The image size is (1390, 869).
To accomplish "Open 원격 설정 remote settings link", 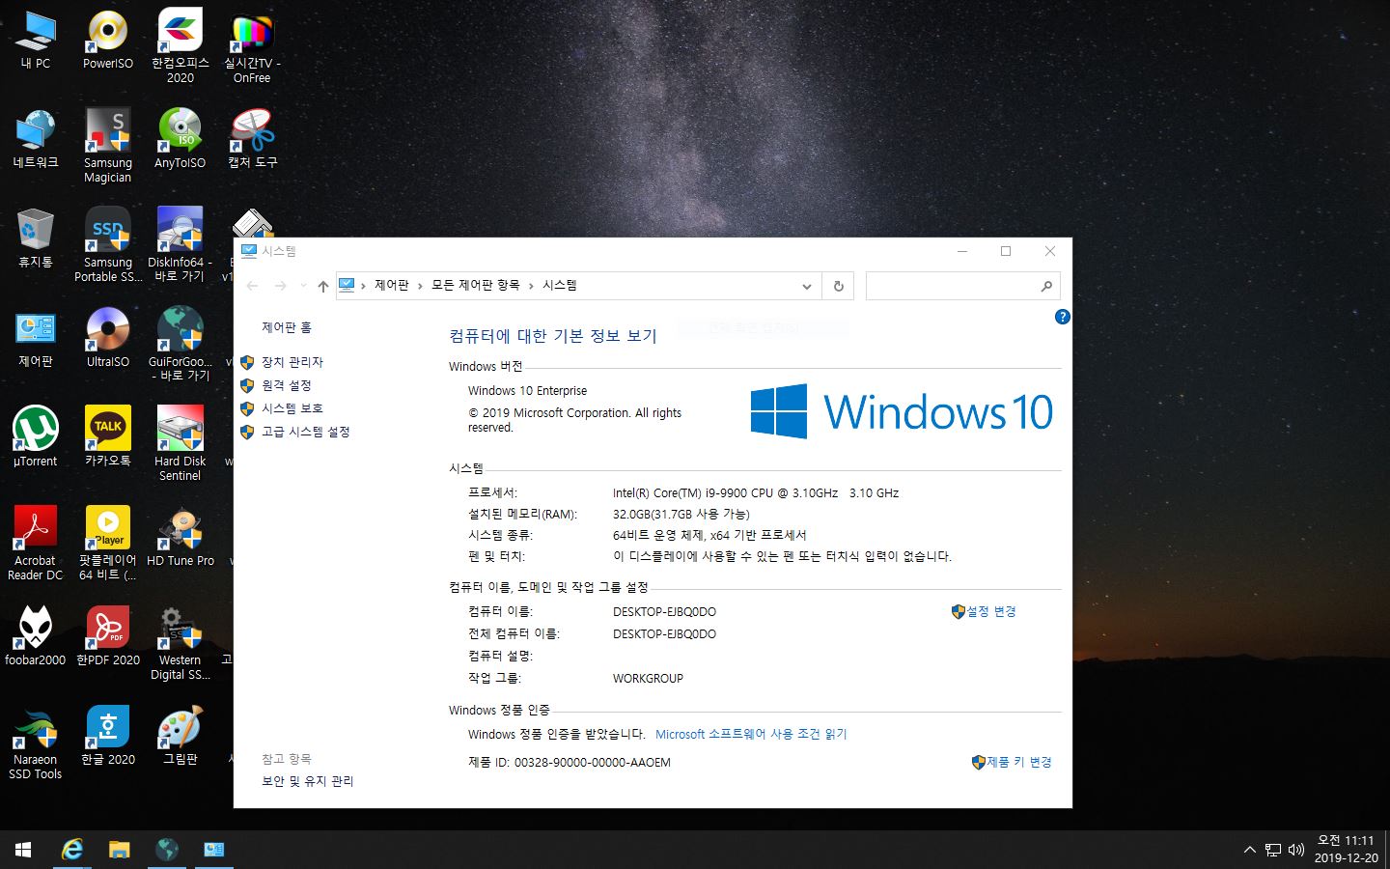I will [287, 385].
